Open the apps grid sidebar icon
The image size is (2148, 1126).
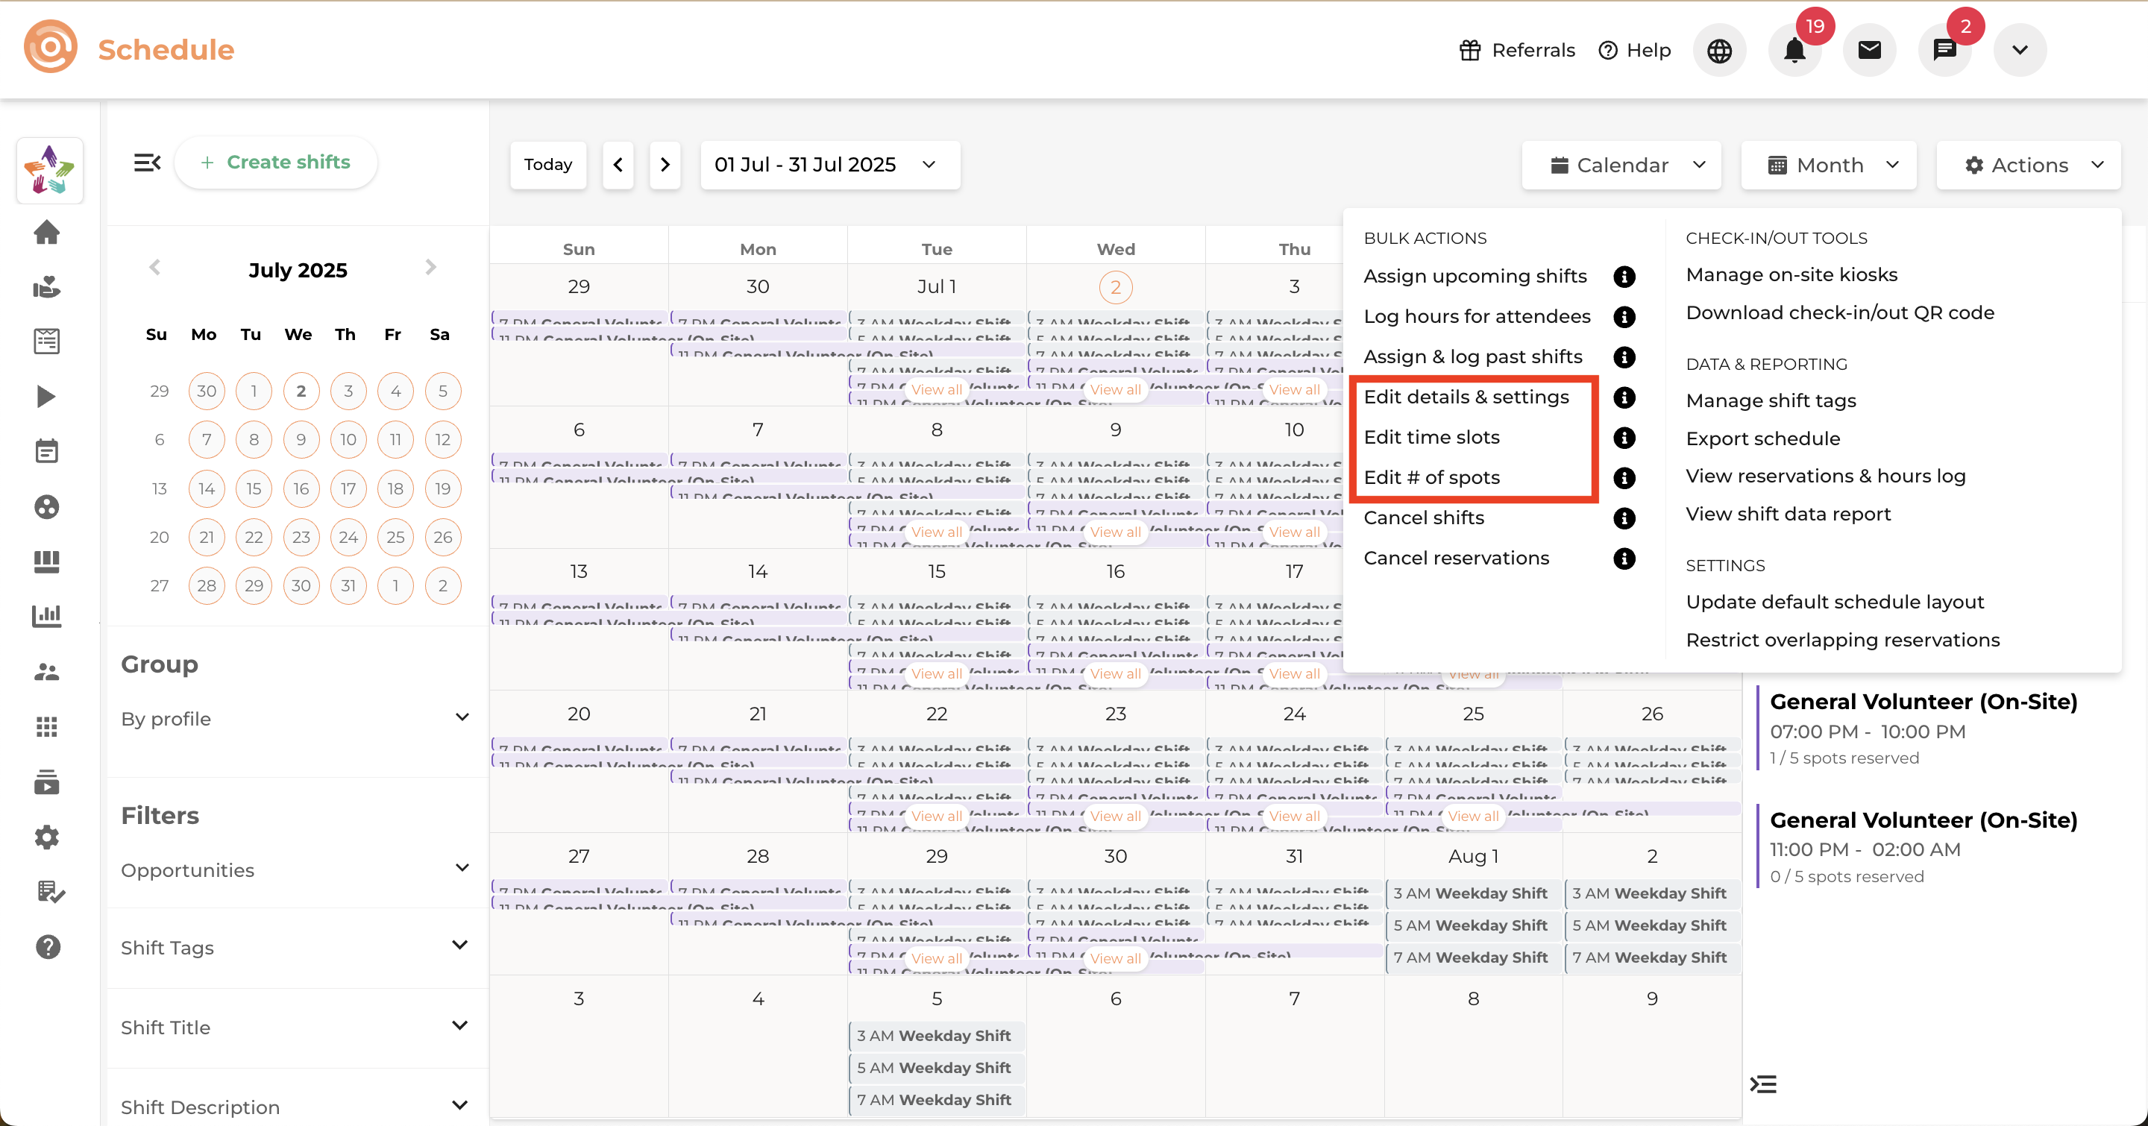click(x=47, y=727)
